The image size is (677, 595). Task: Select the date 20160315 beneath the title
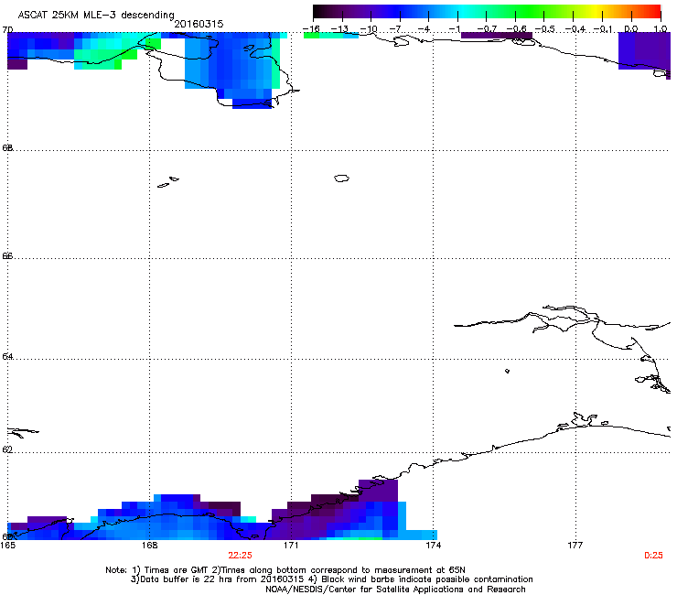click(x=199, y=24)
